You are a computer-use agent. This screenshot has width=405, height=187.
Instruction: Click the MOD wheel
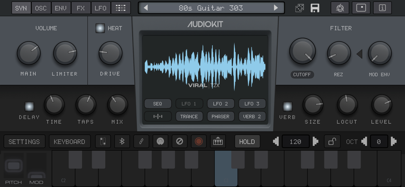[36, 166]
